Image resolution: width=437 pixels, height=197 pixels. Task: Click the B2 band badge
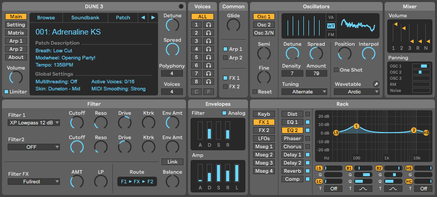click(379, 168)
